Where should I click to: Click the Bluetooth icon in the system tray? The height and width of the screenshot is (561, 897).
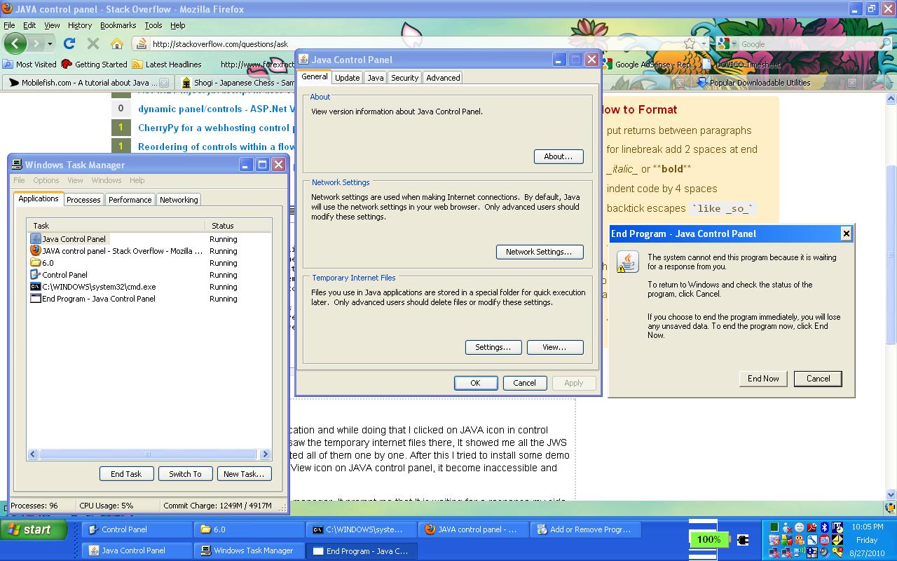(x=824, y=527)
